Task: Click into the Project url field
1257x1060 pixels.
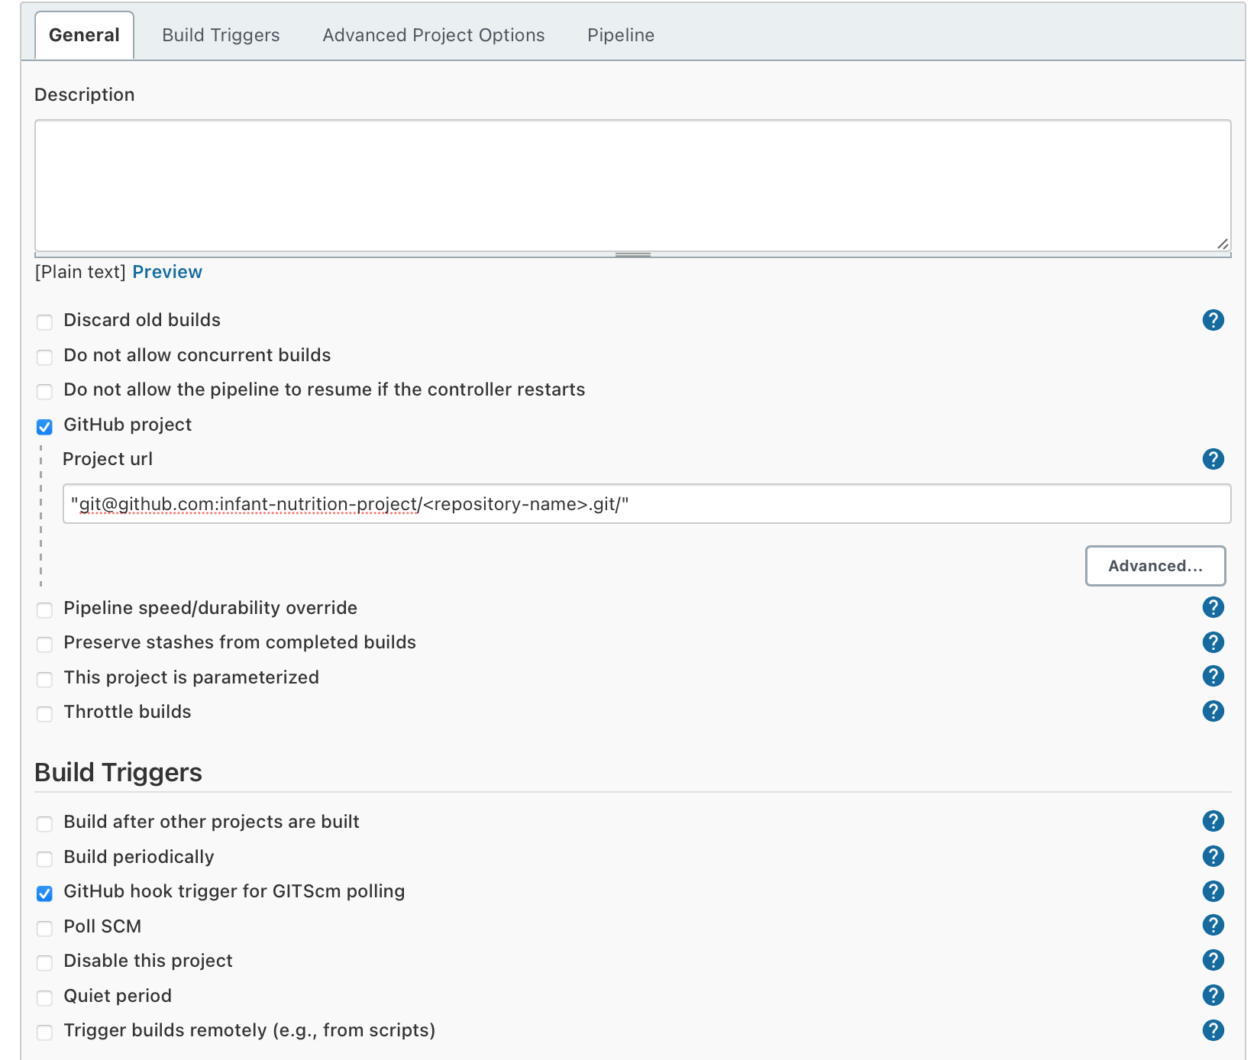Action: 647,504
